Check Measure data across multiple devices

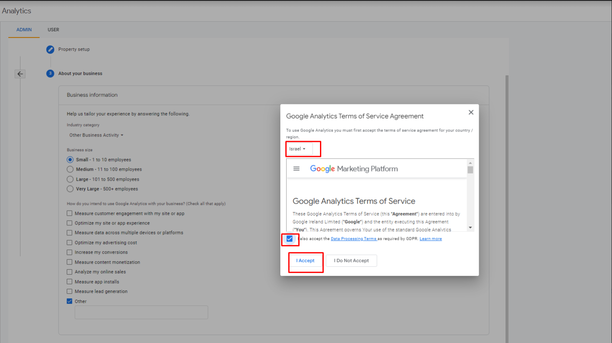click(x=69, y=232)
